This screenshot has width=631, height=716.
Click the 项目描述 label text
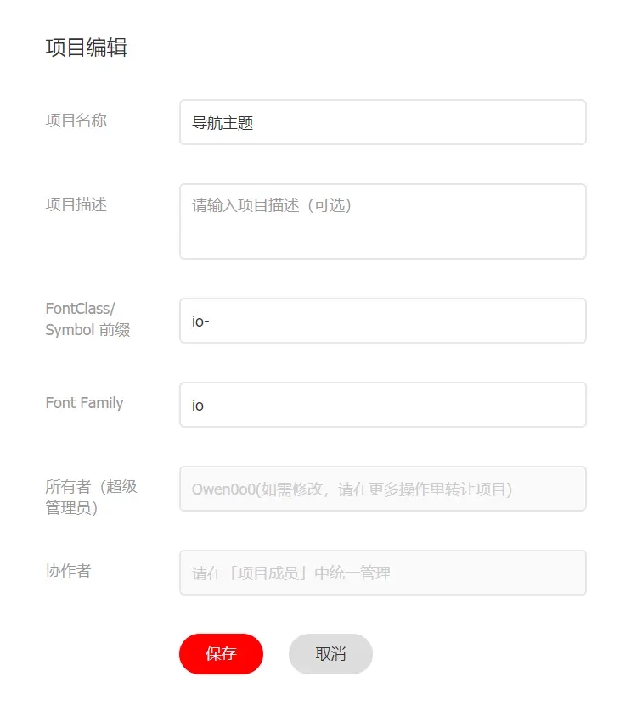pyautogui.click(x=76, y=204)
